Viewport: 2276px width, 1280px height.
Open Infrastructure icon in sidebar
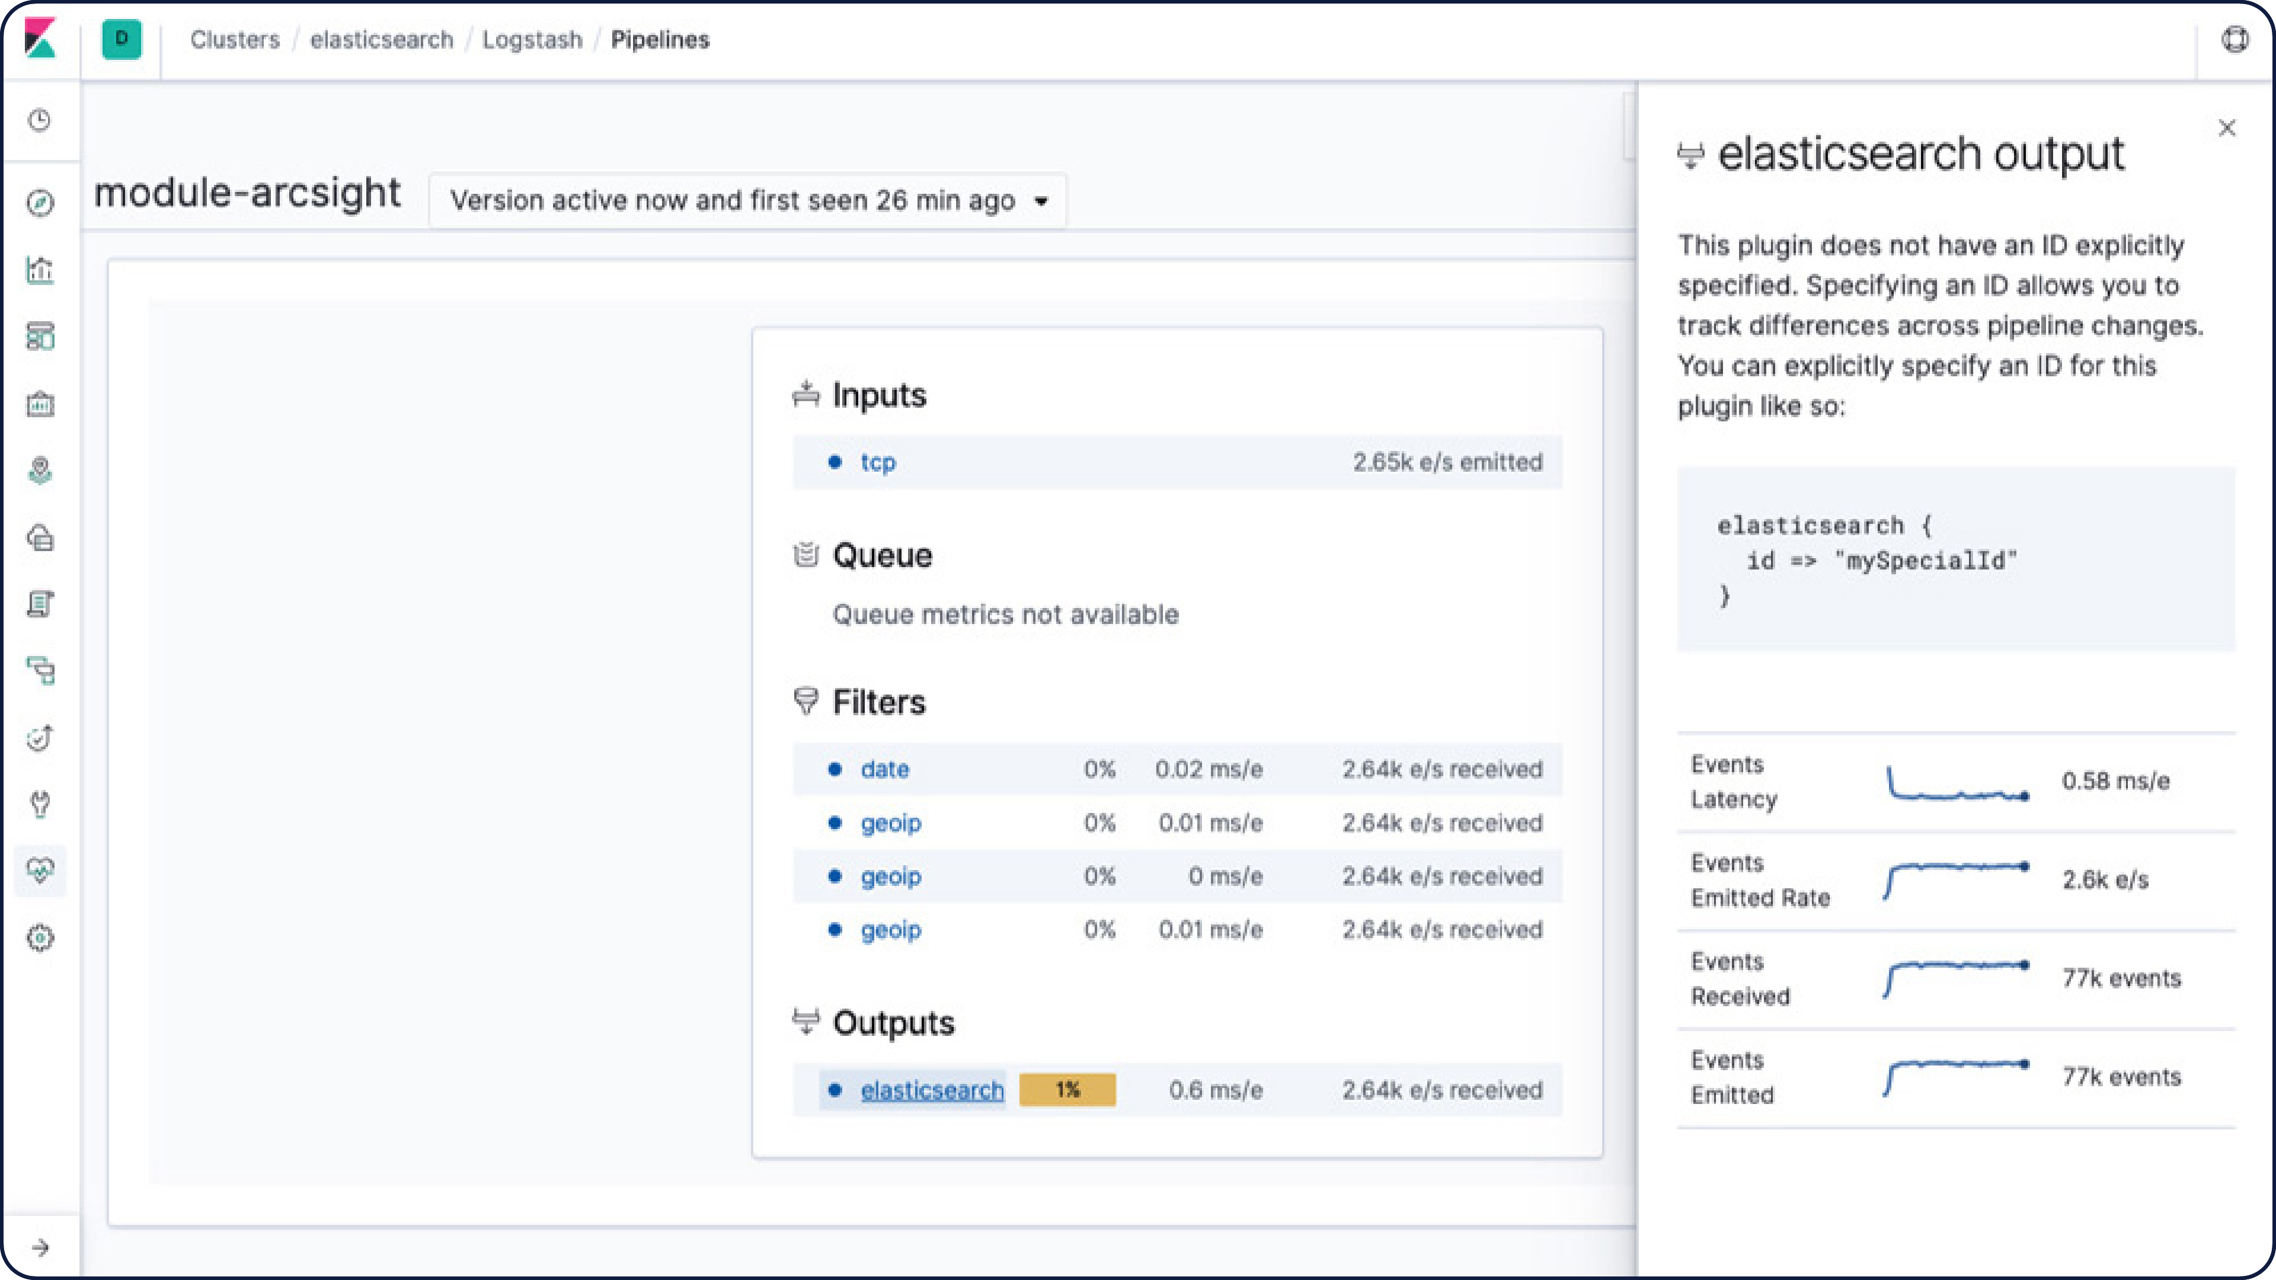[40, 537]
